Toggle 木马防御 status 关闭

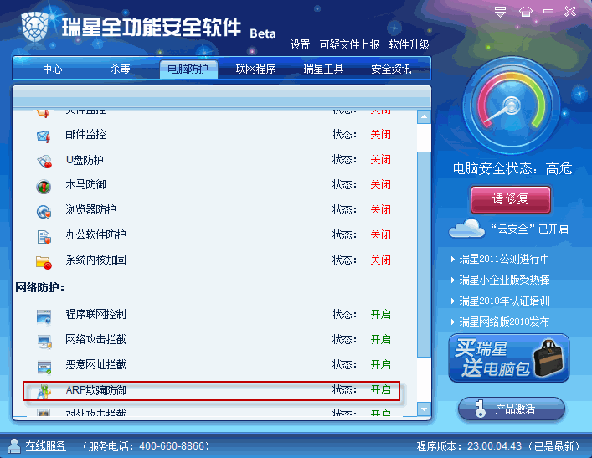point(380,185)
